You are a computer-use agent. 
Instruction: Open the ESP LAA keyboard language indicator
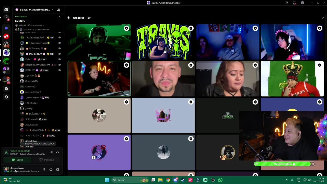(x=298, y=180)
